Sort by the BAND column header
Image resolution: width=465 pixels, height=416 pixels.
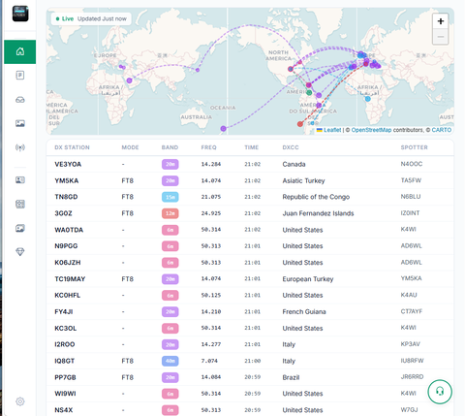(x=170, y=147)
